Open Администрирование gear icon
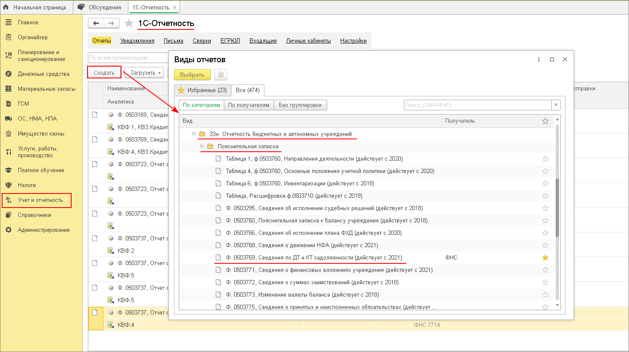Screen dimensions: 629x352 (9, 230)
